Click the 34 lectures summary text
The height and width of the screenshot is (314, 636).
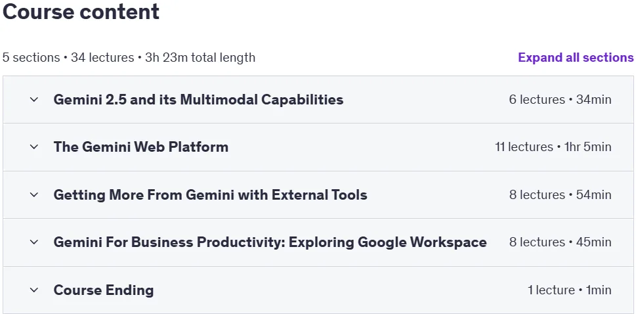coord(102,57)
